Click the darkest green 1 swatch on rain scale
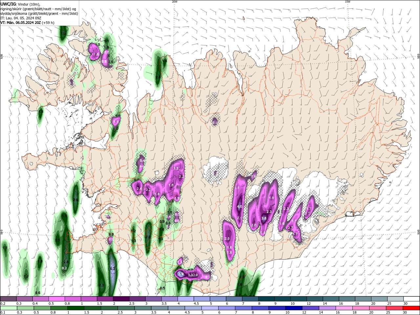This screenshot has width=420, height=315. pos(75,308)
